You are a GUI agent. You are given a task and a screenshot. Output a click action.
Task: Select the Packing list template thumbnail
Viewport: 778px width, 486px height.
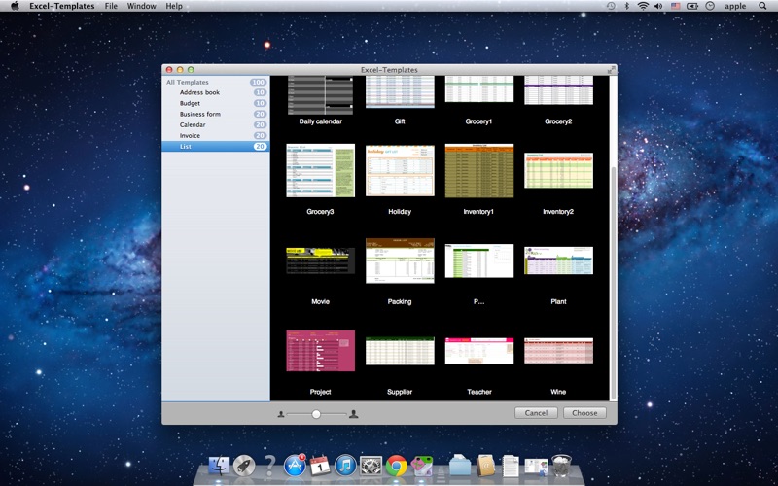click(400, 260)
